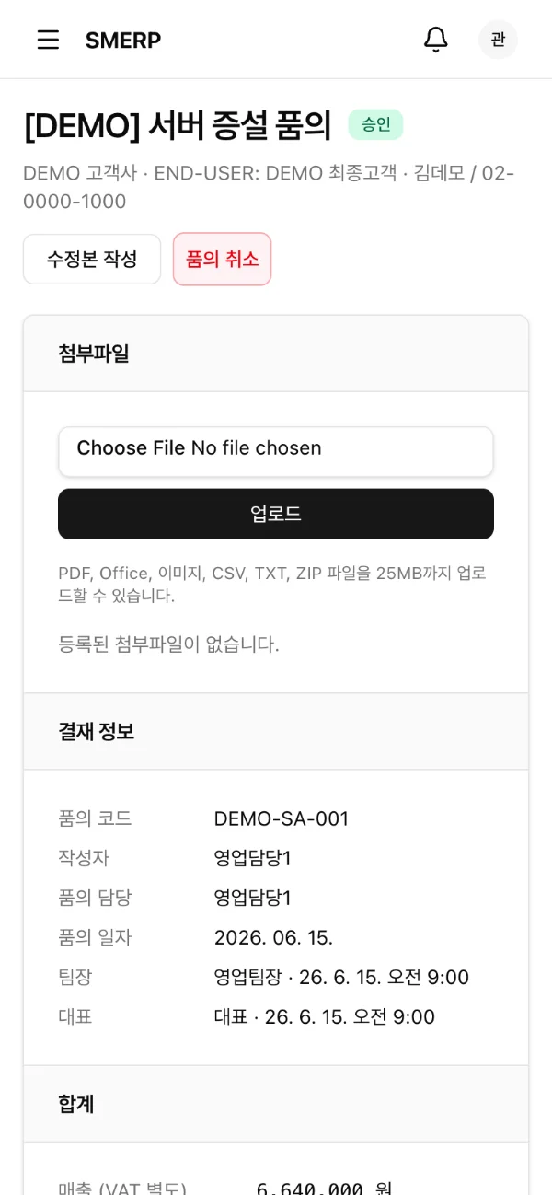The width and height of the screenshot is (552, 1195).
Task: Click the [DEMO] 서버 증설 품의 title
Action: point(178,125)
